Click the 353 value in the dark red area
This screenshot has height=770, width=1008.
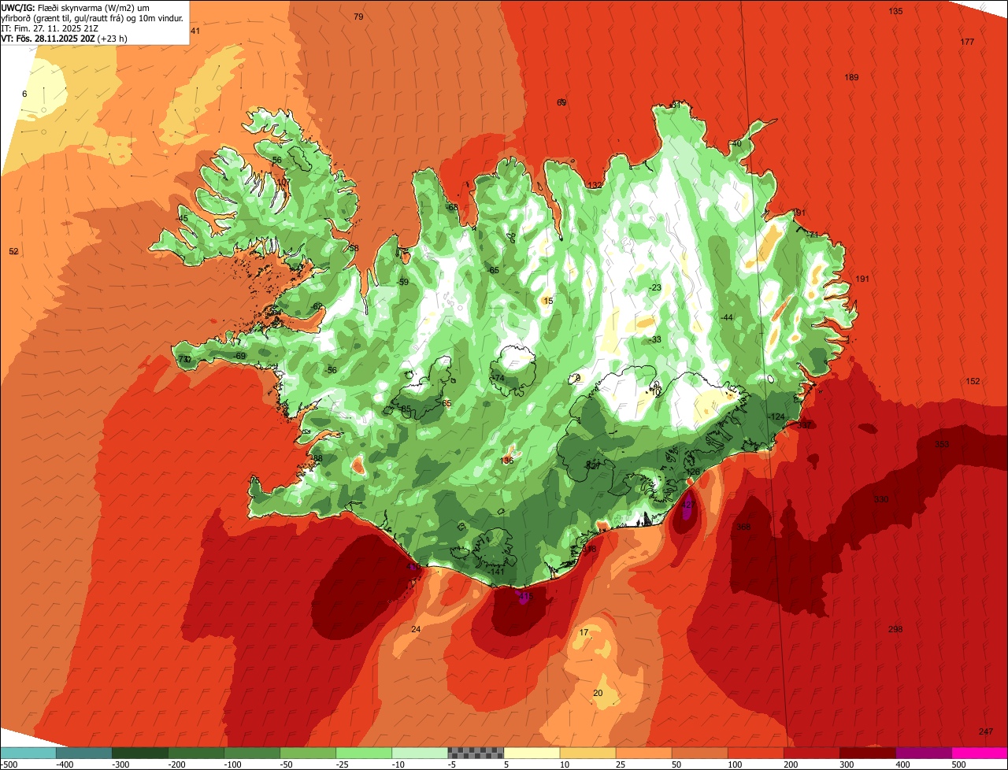point(942,445)
